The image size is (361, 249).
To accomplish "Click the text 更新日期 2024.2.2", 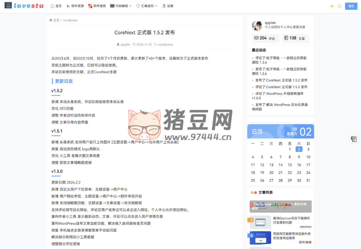I will tap(66, 182).
